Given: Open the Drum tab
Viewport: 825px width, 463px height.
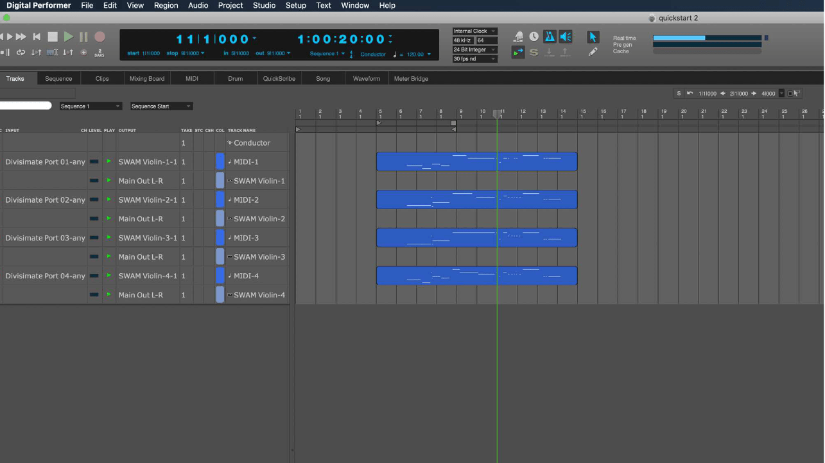Looking at the screenshot, I should (236, 78).
